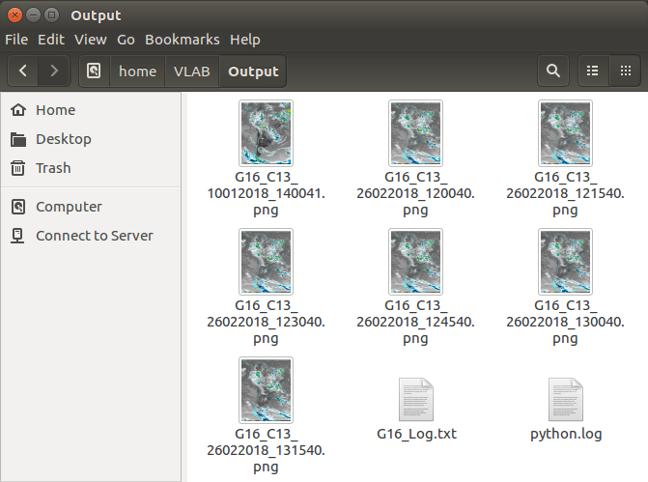Select thumbnail of G16_C13_26022018_120040.png

(415, 133)
